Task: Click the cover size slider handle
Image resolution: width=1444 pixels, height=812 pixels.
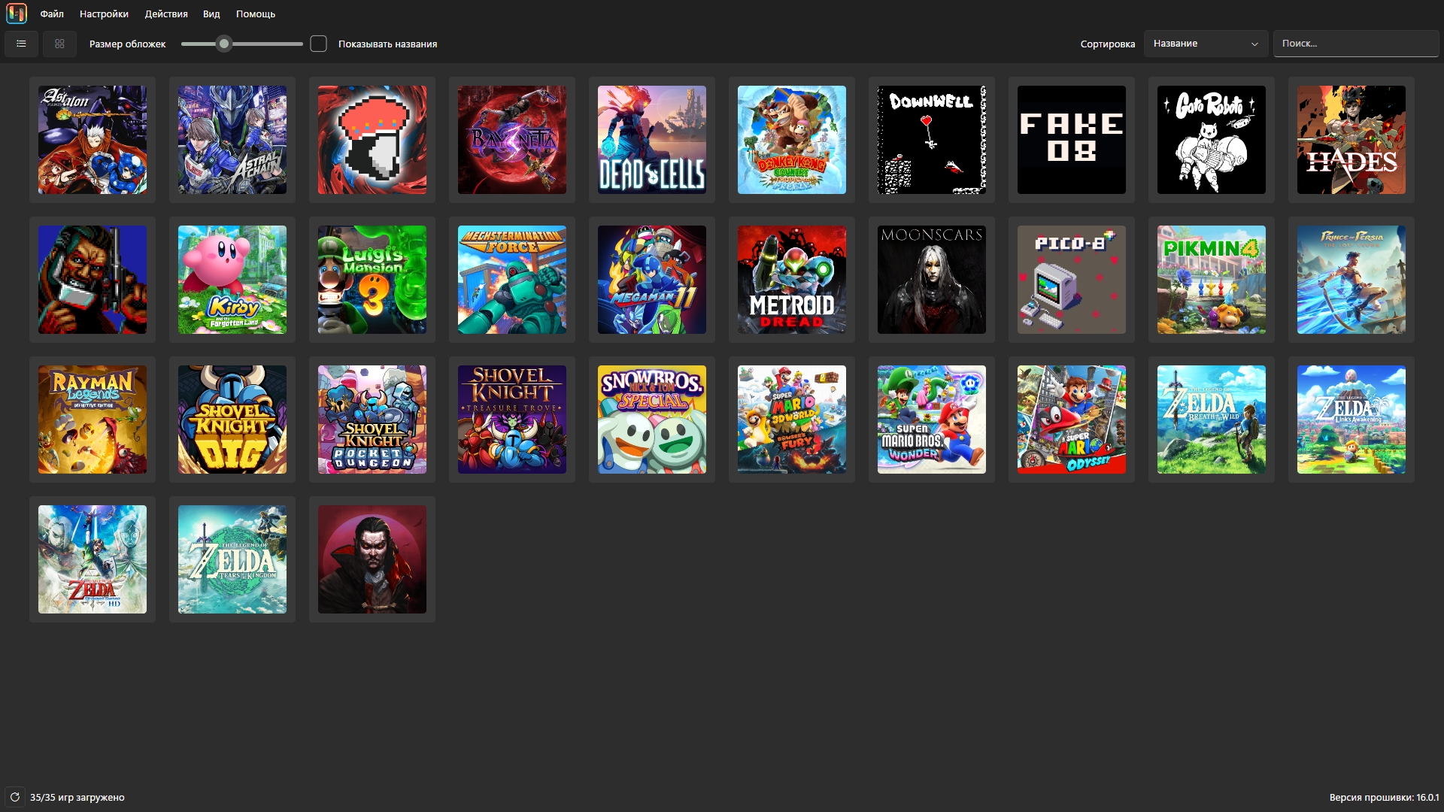Action: coord(223,44)
